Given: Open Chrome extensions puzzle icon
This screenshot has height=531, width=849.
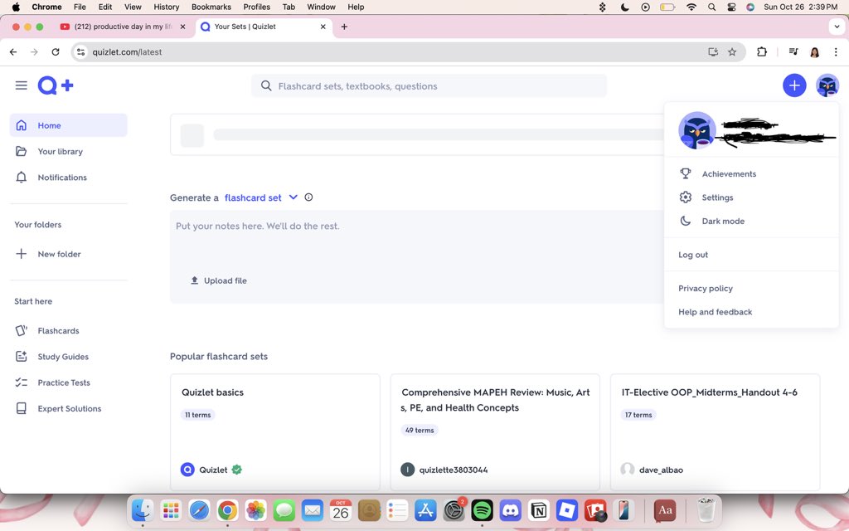Looking at the screenshot, I should coord(762,52).
